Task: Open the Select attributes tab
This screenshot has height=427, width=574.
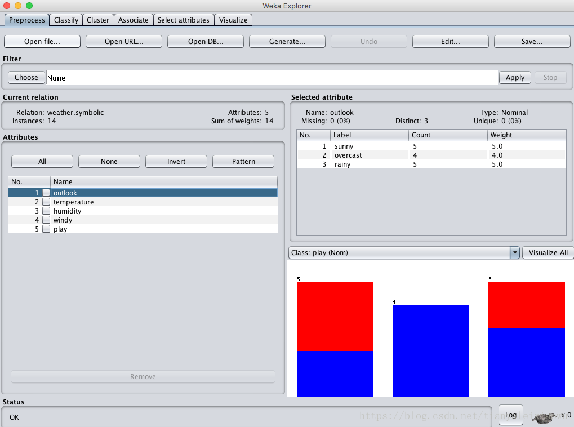Action: click(x=184, y=20)
